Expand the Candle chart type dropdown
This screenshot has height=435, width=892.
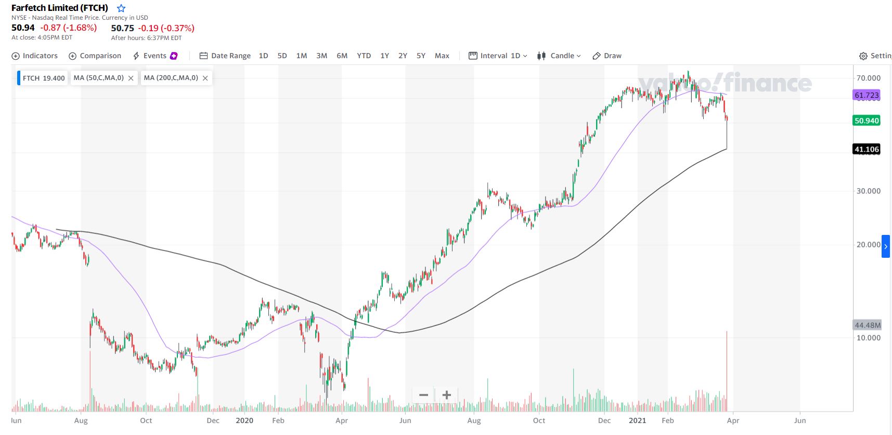[x=559, y=56]
